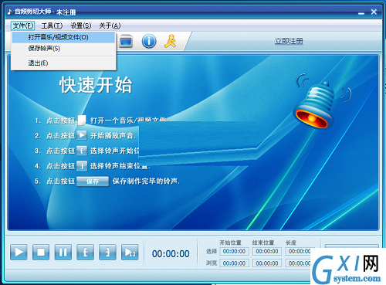Open the 文件(F) menu
The image size is (386, 285).
point(23,25)
